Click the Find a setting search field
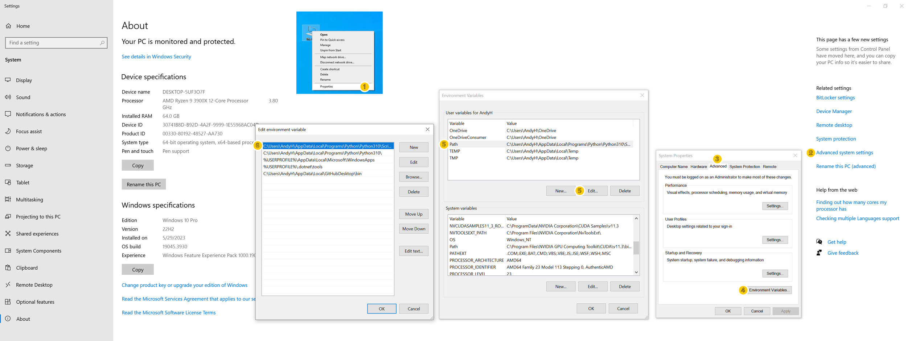This screenshot has width=907, height=341. [56, 43]
